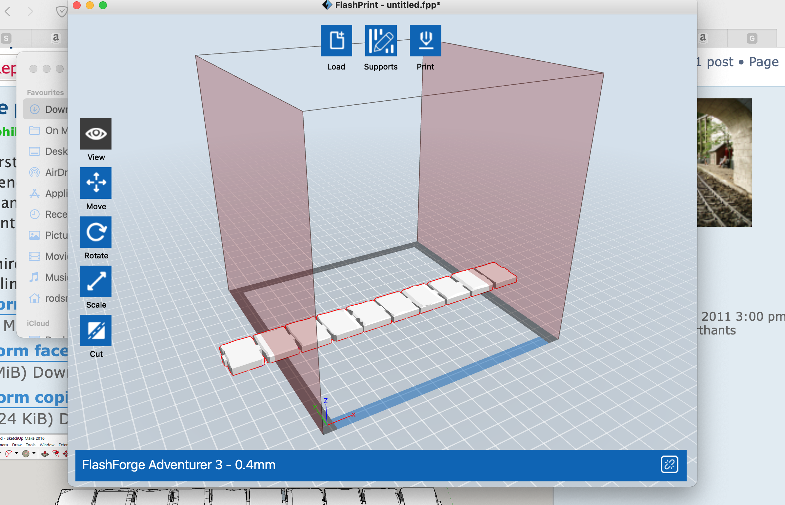
Task: Open Desktop folder in Finder sidebar
Action: [49, 151]
